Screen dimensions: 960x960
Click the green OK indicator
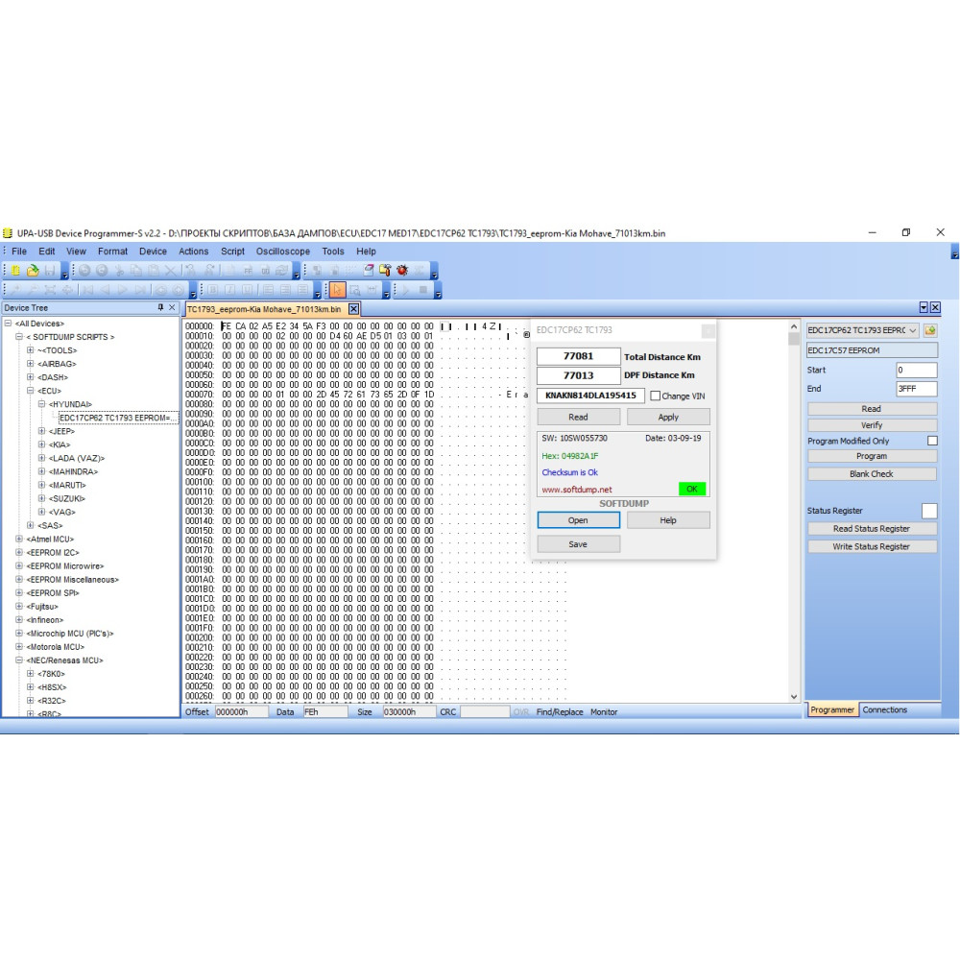click(x=692, y=489)
